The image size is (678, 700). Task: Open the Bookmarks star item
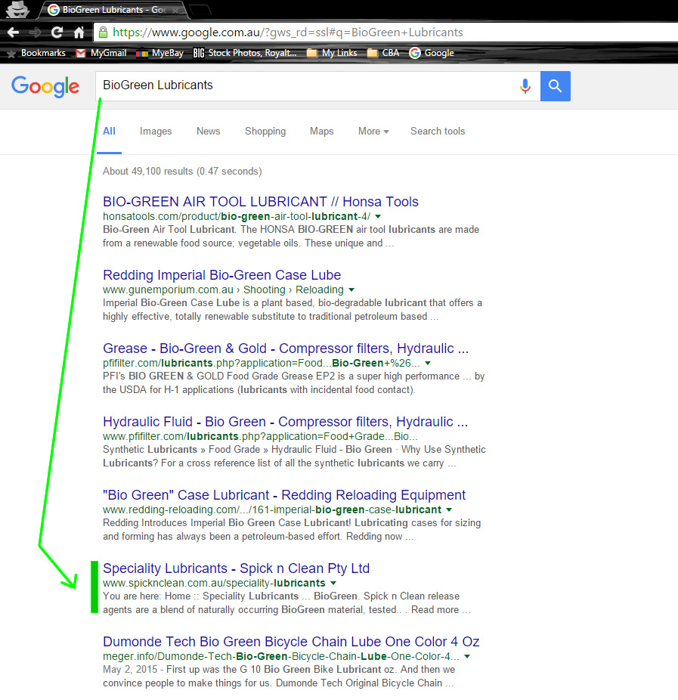pos(36,53)
